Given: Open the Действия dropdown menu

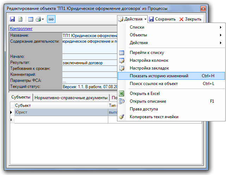Looking at the screenshot, I should (133, 19).
